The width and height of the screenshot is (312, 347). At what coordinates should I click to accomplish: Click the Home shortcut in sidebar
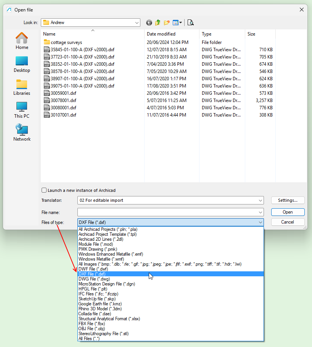pyautogui.click(x=22, y=41)
